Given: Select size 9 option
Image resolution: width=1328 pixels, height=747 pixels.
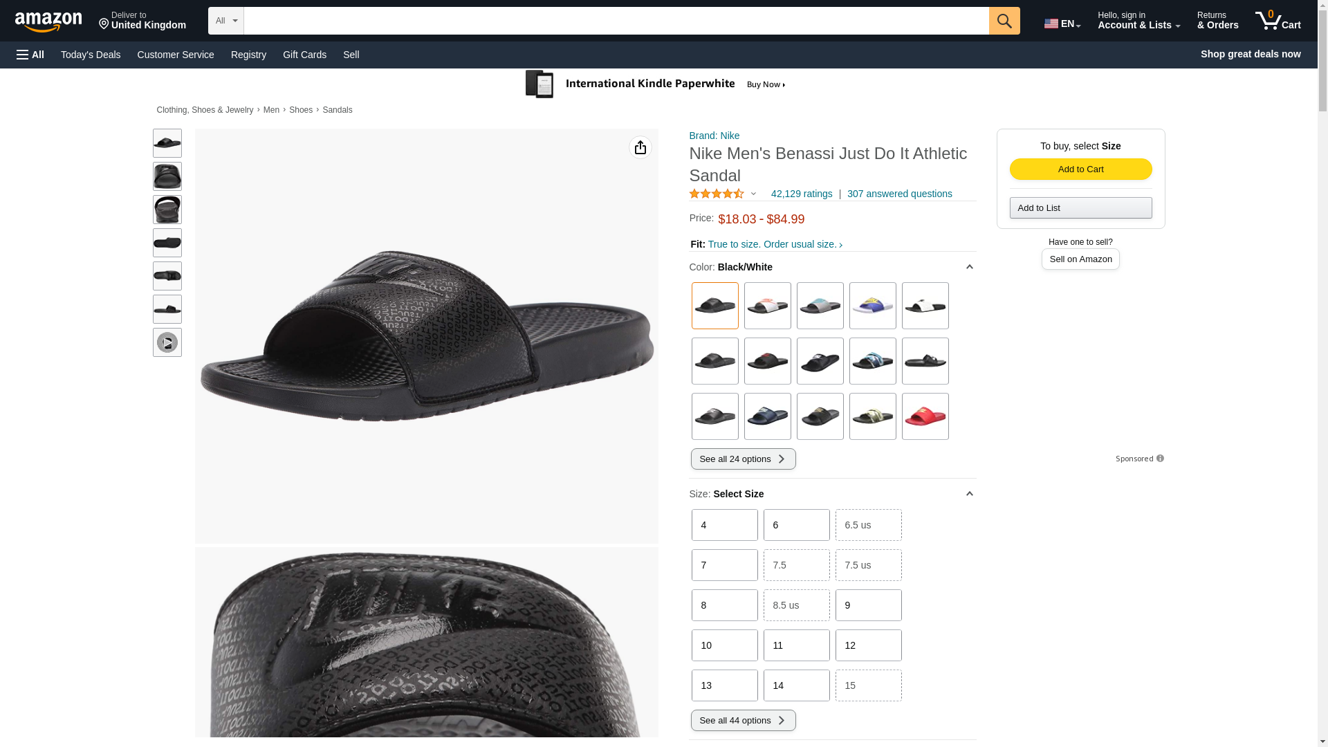Looking at the screenshot, I should (x=868, y=605).
